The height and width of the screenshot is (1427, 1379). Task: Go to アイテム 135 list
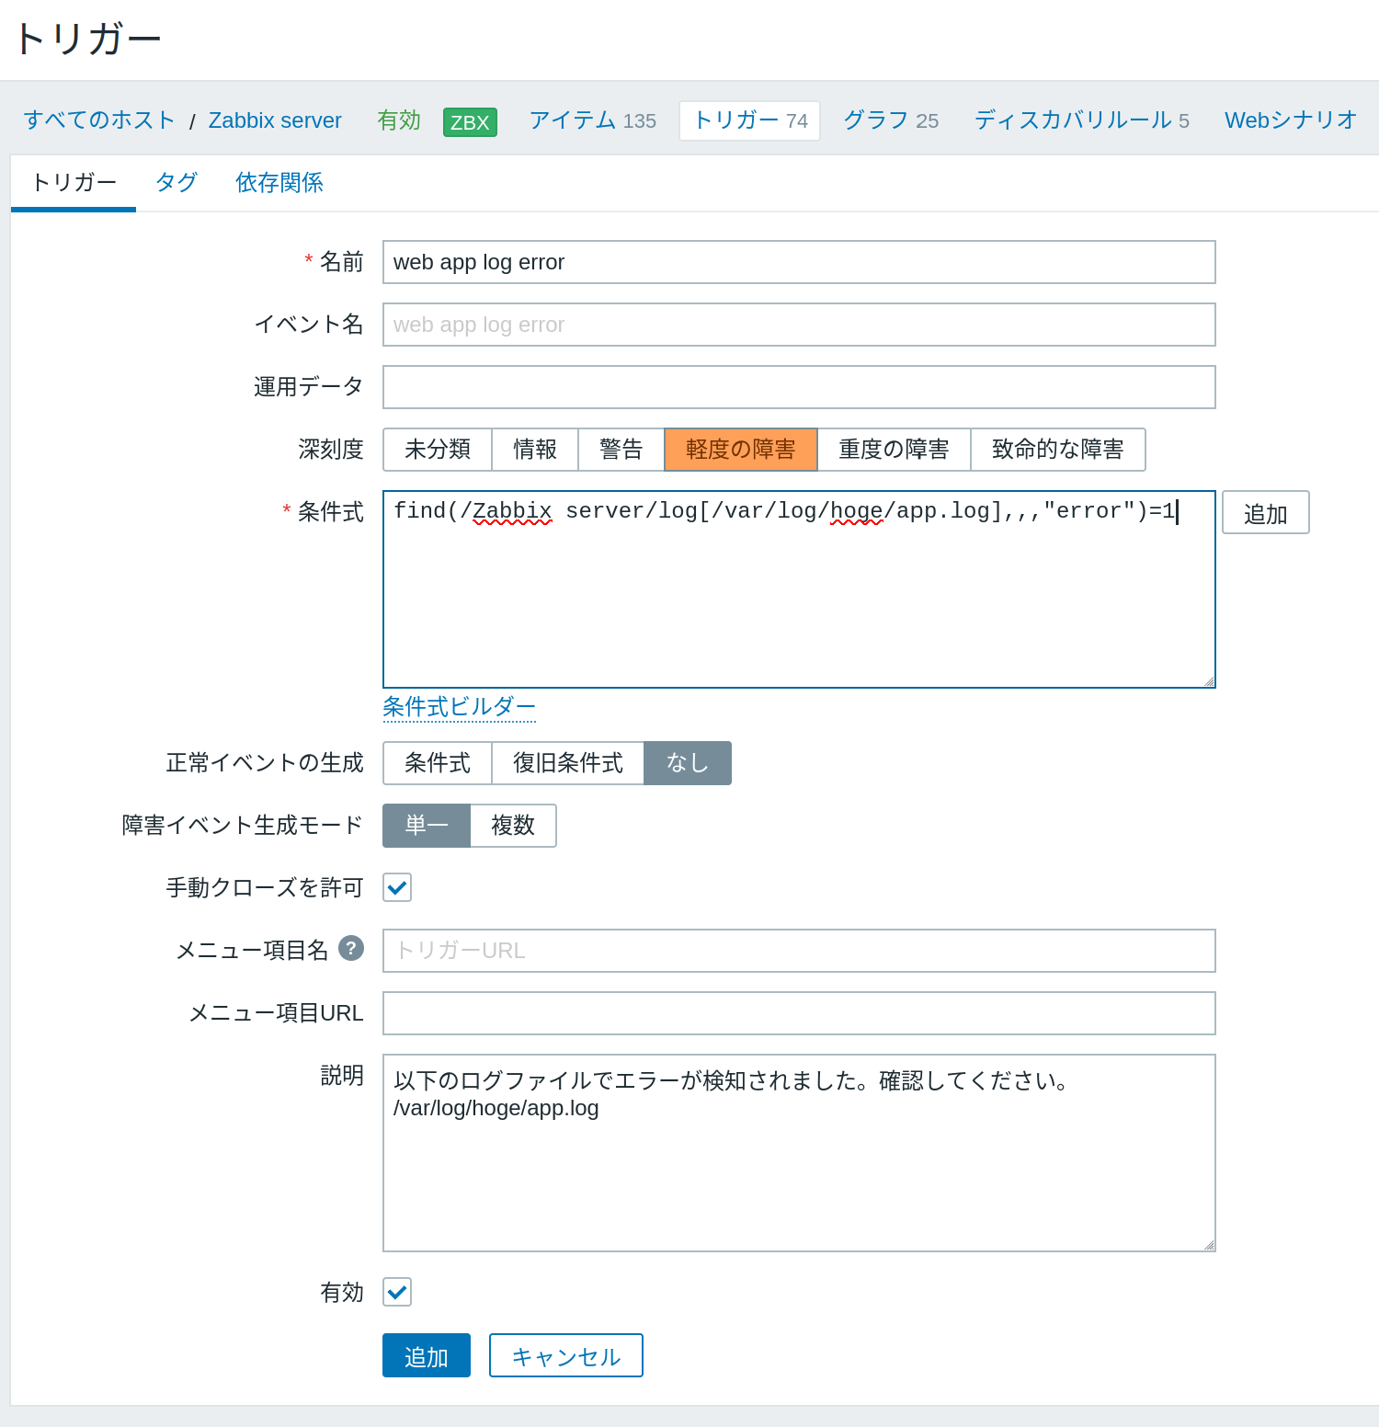pyautogui.click(x=592, y=120)
